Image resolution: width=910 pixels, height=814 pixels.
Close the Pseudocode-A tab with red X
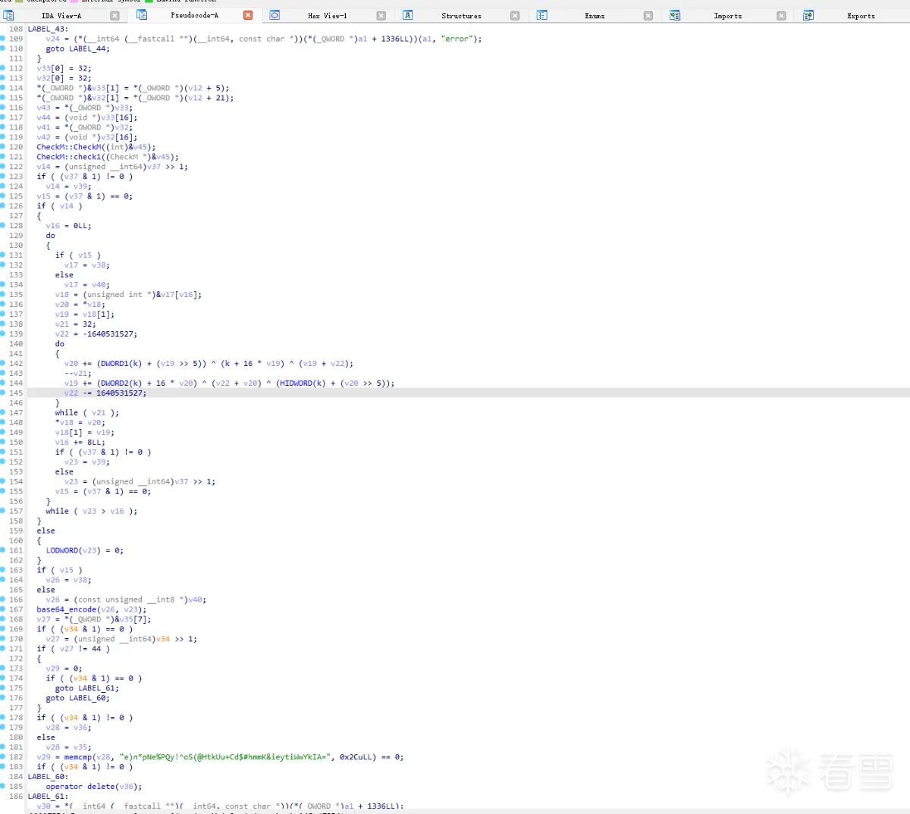248,15
